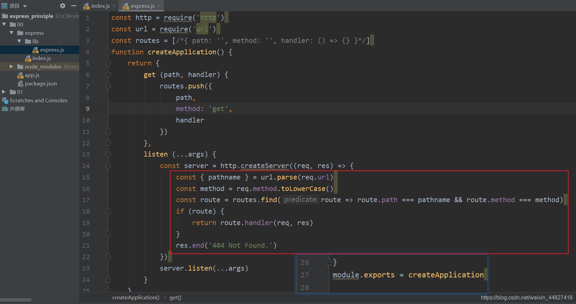The image size is (576, 304).
Task: Click the lib folder icon
Action: (x=28, y=41)
